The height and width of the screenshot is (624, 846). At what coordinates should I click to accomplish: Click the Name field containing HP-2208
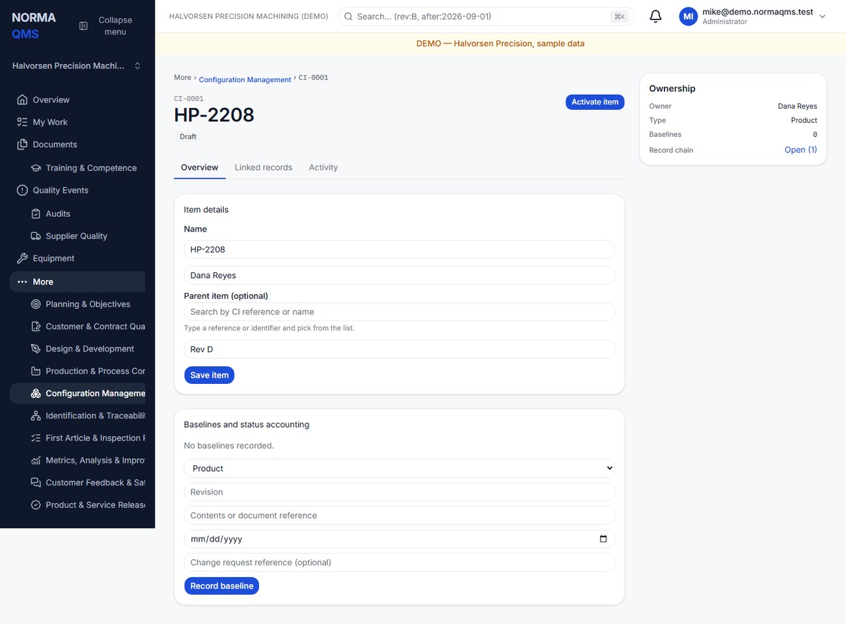pyautogui.click(x=400, y=249)
